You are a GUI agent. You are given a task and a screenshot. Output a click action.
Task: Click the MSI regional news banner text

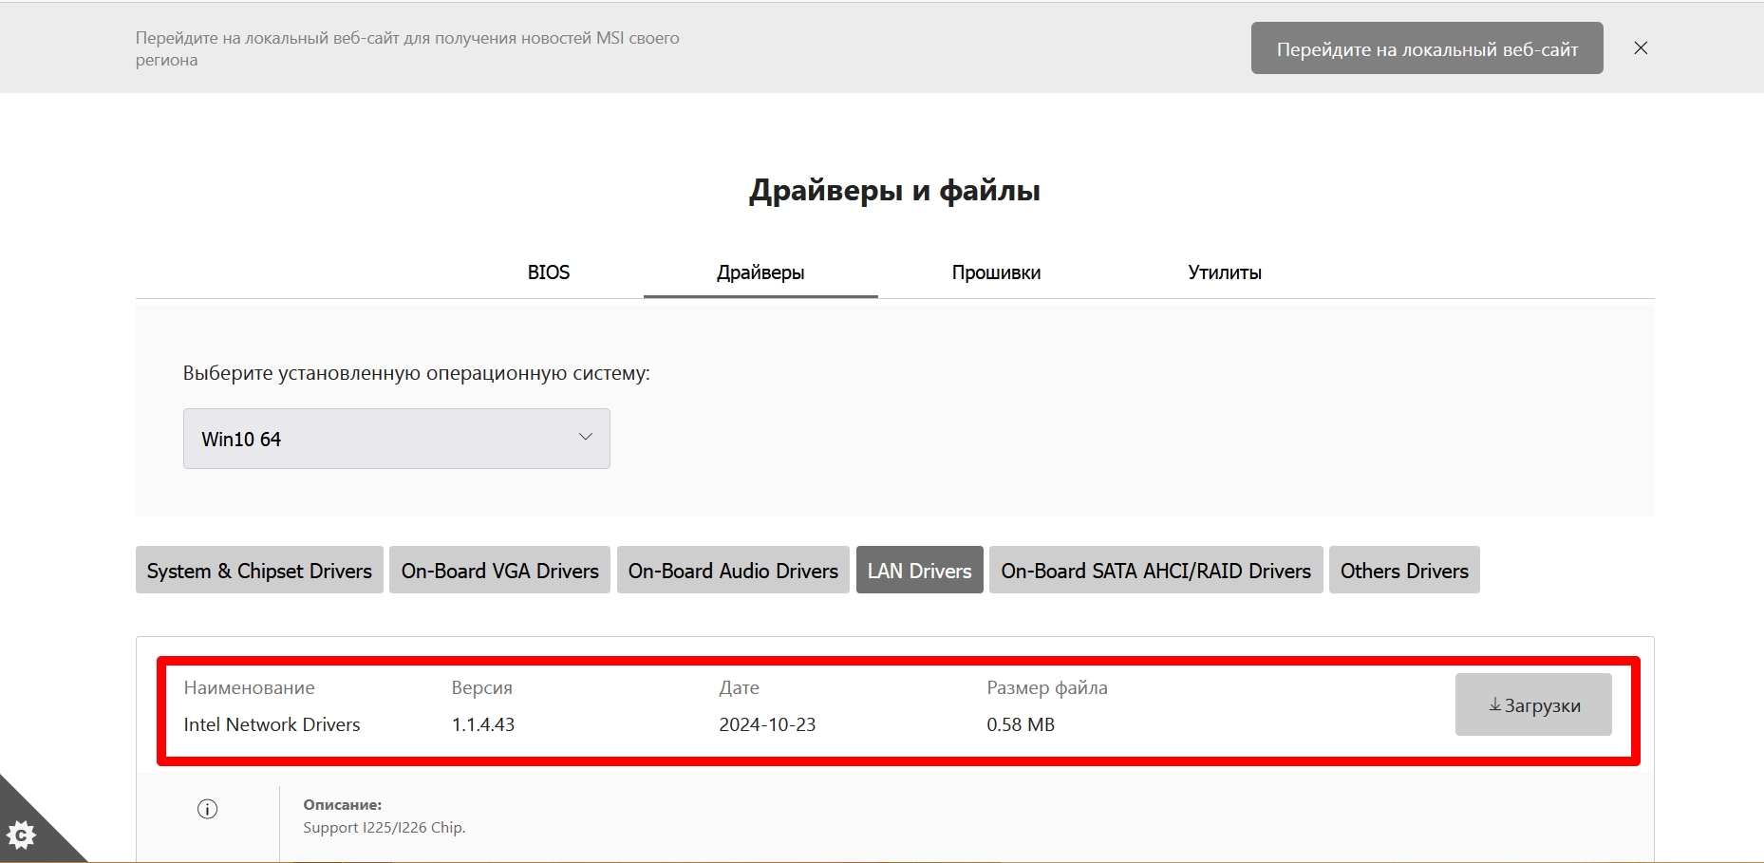click(407, 48)
